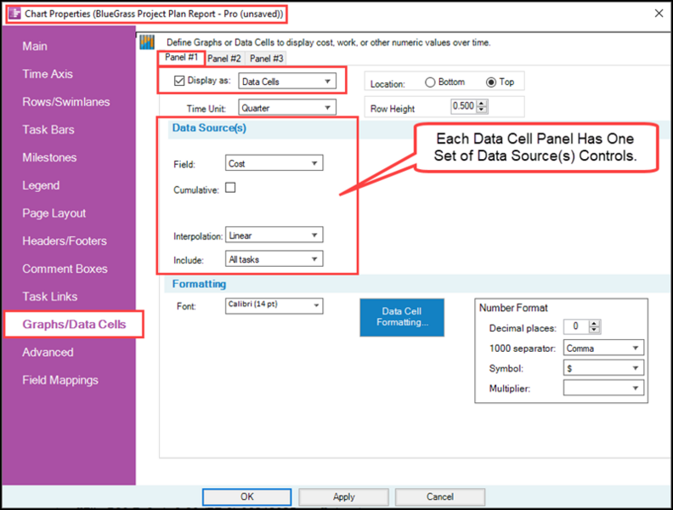Open the Main settings page
This screenshot has width=673, height=510.
tap(35, 47)
